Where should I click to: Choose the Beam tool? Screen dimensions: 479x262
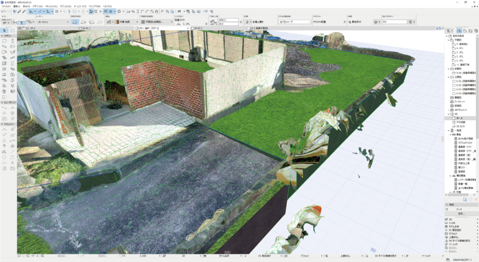point(4,47)
